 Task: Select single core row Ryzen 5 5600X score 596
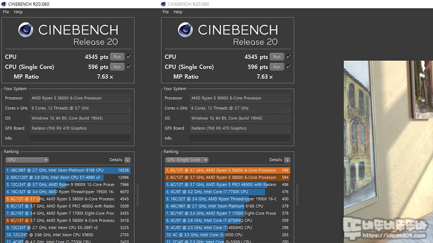click(227, 170)
